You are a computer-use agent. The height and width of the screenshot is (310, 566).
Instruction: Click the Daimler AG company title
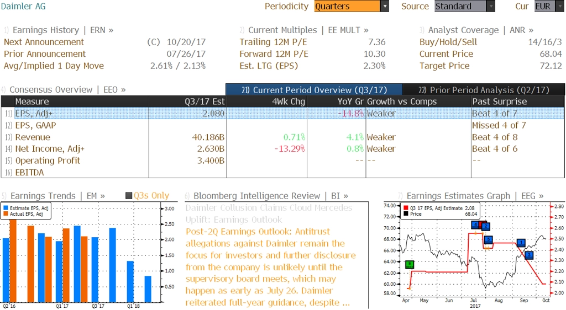pyautogui.click(x=23, y=6)
